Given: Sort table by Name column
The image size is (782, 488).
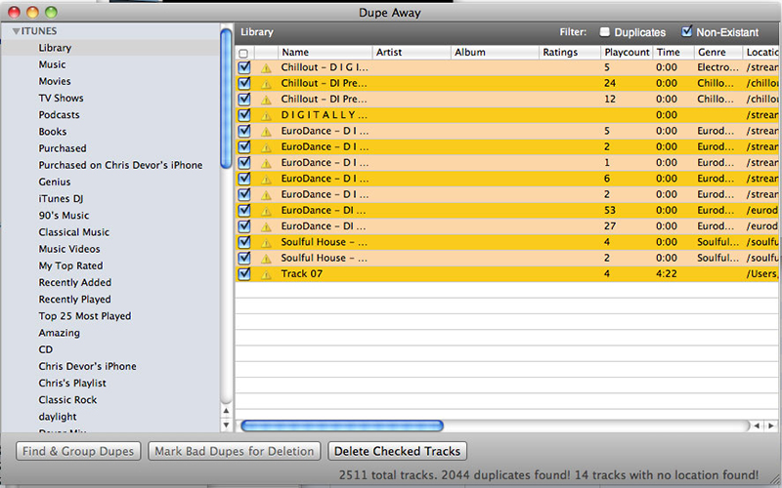Looking at the screenshot, I should (326, 53).
